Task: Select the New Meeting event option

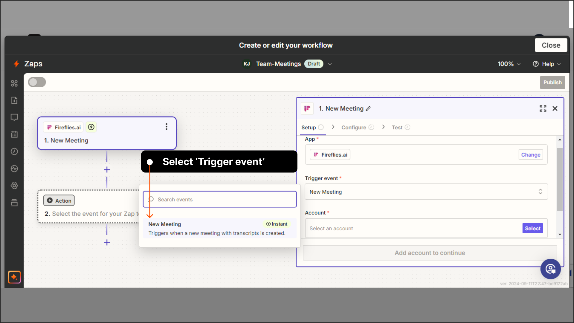Action: point(220,228)
